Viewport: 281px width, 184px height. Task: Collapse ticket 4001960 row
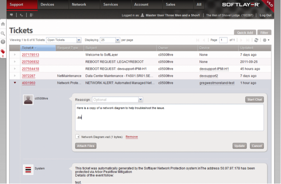(15, 83)
